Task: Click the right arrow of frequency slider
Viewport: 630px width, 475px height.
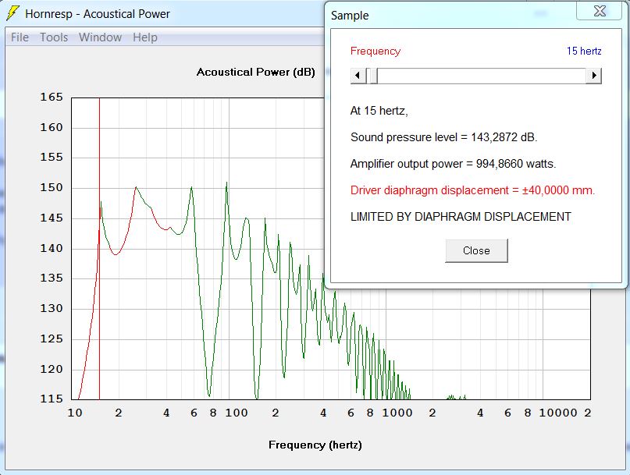Action: click(x=594, y=76)
